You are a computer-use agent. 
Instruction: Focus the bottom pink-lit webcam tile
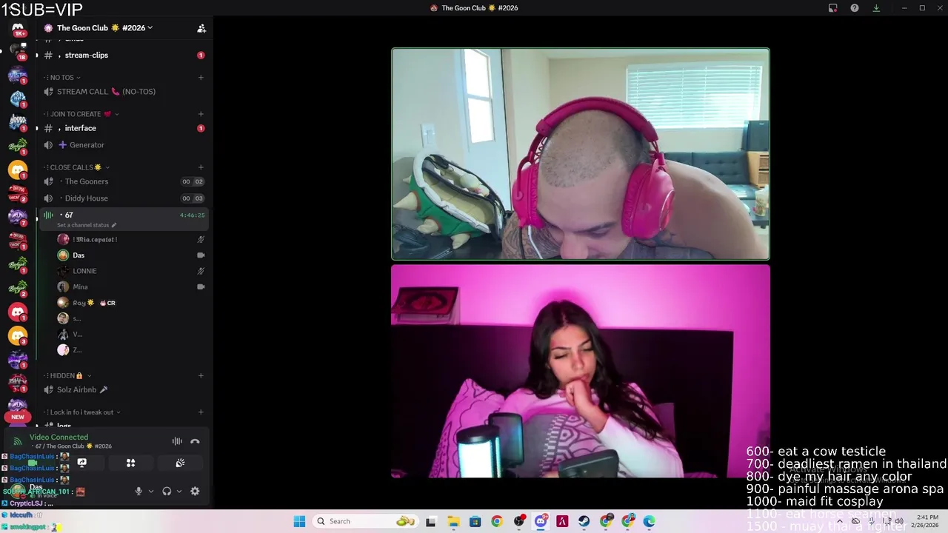click(x=581, y=372)
